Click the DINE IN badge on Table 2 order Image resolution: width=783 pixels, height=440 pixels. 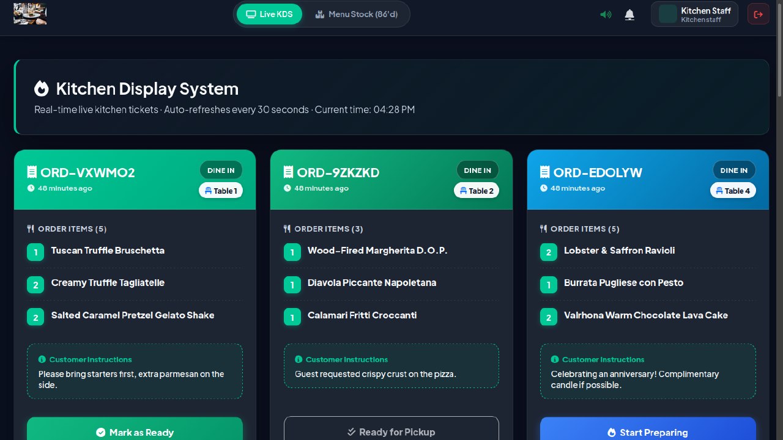(x=478, y=170)
